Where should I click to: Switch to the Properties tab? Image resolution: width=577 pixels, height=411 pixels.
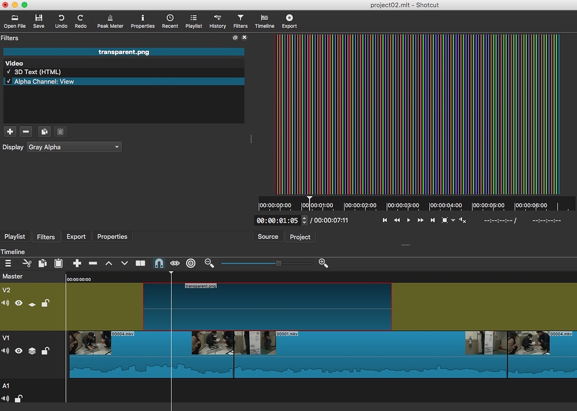click(112, 237)
